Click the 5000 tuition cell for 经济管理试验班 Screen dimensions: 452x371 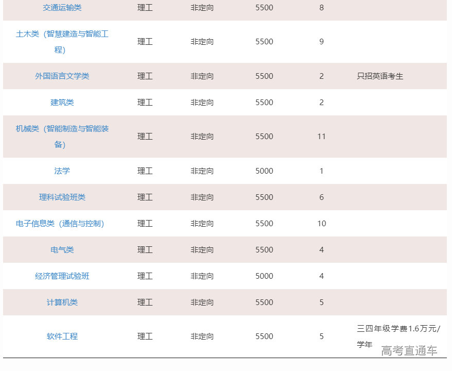264,276
